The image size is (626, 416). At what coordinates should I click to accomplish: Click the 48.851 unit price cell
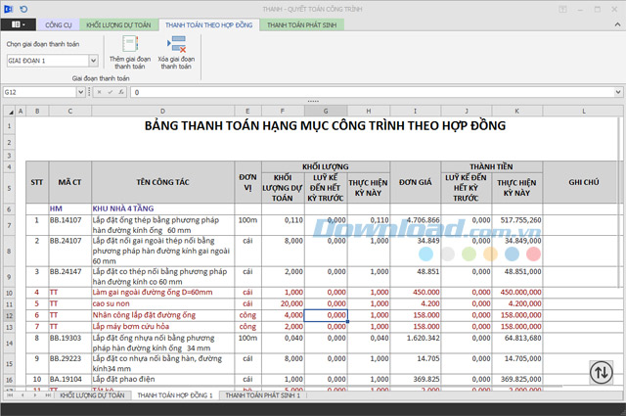[415, 277]
